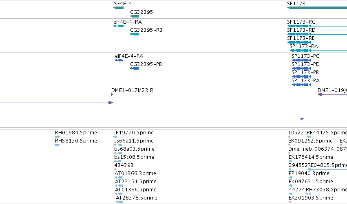Open the EP19040.3prime EST label
This screenshot has height=204, width=347.
[x=309, y=173]
